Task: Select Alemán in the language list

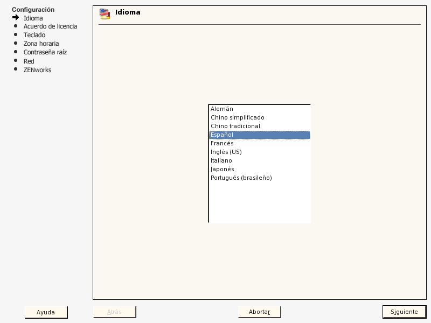Action: click(x=260, y=109)
